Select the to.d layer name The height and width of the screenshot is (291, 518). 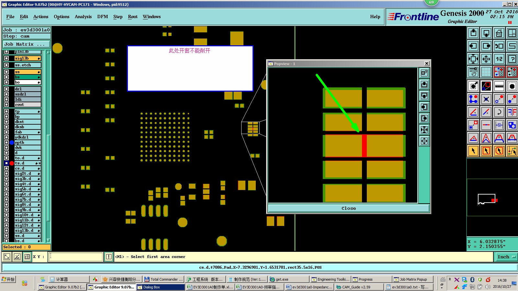point(28,158)
